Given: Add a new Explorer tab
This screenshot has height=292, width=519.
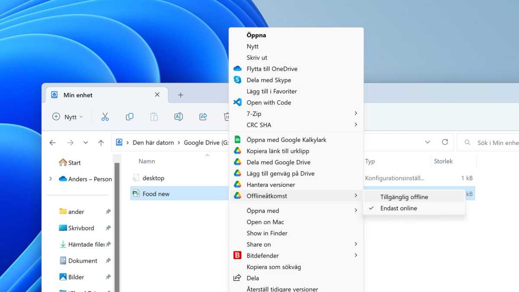Looking at the screenshot, I should pos(180,95).
